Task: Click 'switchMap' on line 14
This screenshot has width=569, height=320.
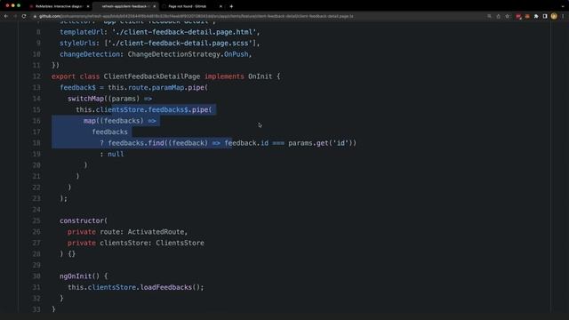Action: coord(86,99)
